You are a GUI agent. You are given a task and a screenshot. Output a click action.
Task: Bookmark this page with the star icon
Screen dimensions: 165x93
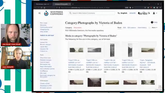tap(133, 7)
